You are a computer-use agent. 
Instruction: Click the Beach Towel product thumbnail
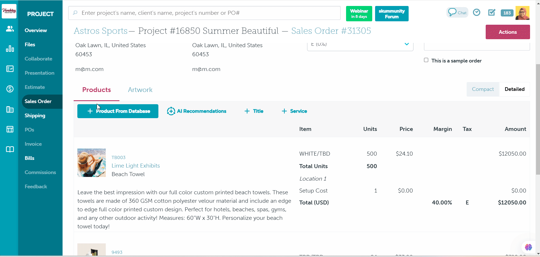click(x=92, y=163)
